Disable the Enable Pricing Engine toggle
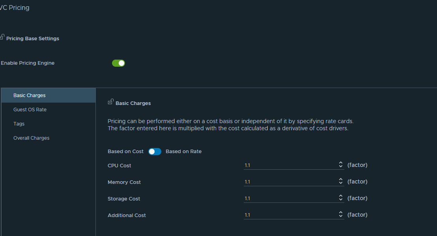 click(118, 63)
